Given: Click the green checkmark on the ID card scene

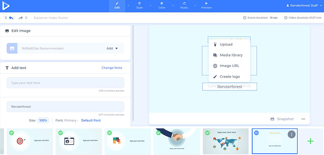Looking at the screenshot, I should tap(60, 133).
